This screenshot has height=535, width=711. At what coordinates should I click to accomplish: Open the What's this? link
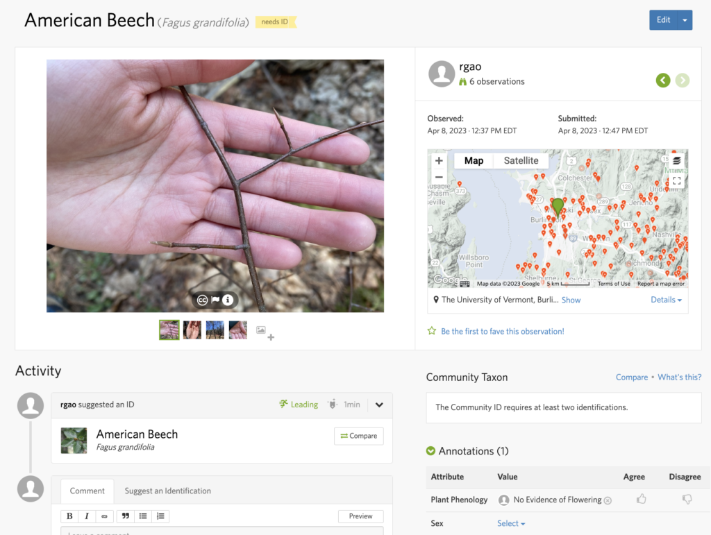click(679, 377)
